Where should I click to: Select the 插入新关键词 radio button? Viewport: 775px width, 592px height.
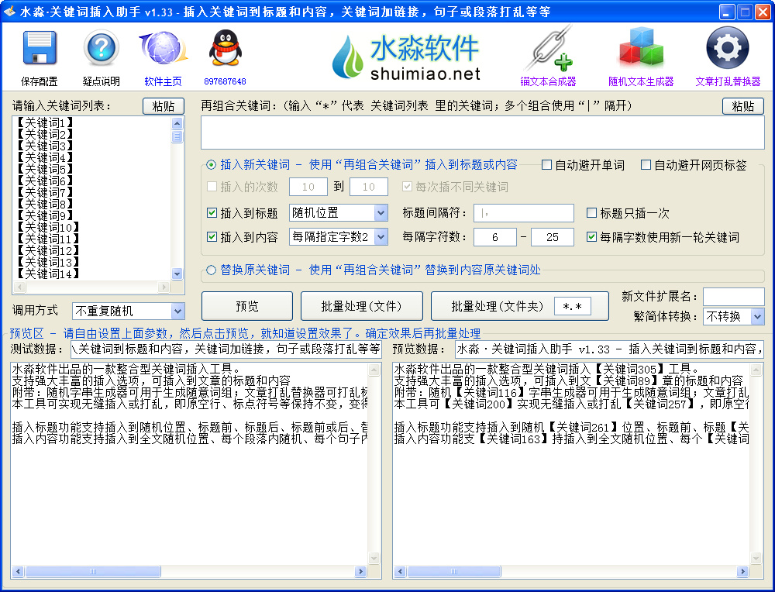[211, 165]
